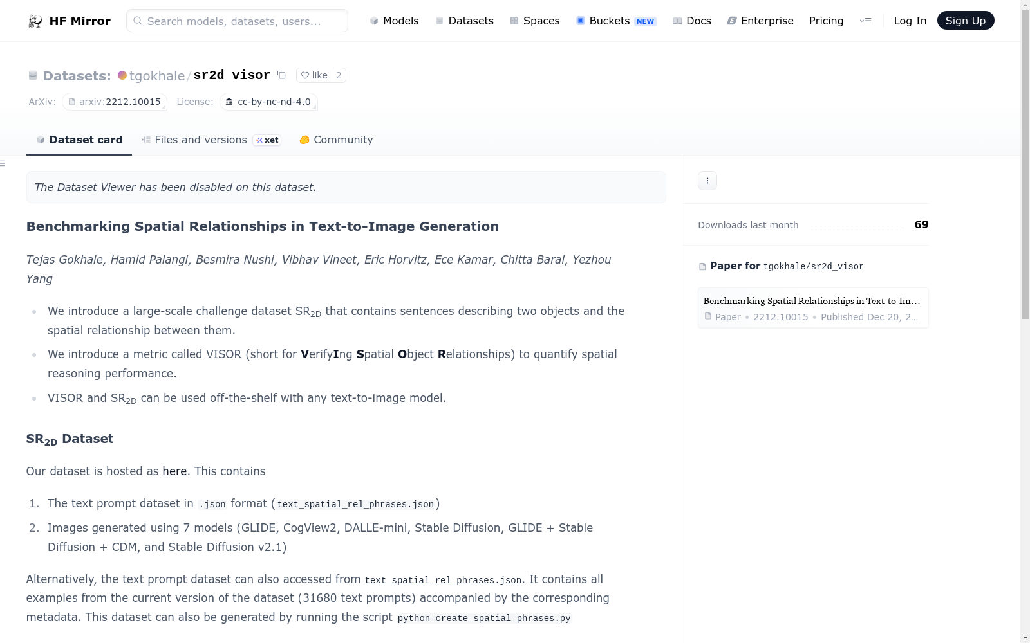This screenshot has width=1030, height=643.
Task: Click the author list starting 'Tejas Gokhale'
Action: [x=319, y=269]
